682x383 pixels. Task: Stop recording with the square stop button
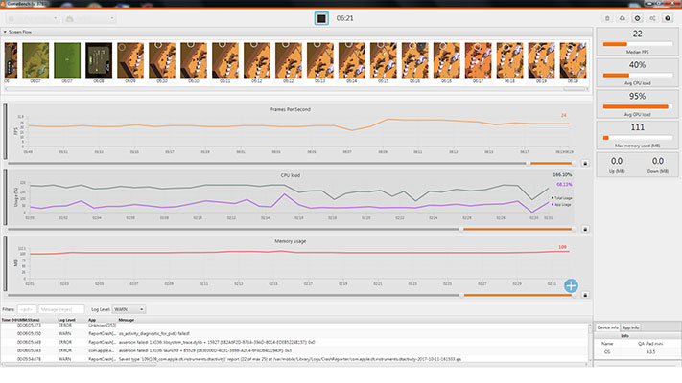(321, 18)
